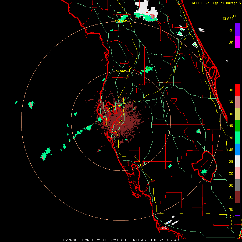
Task: Click the 100 NMI range ring label
Action: click(121, 21)
